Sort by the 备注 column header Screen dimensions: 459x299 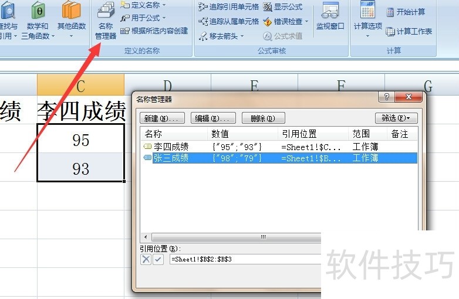click(x=402, y=134)
